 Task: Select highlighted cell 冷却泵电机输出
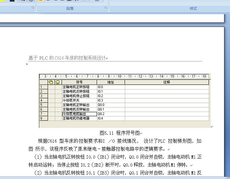pyautogui.click(x=79, y=114)
